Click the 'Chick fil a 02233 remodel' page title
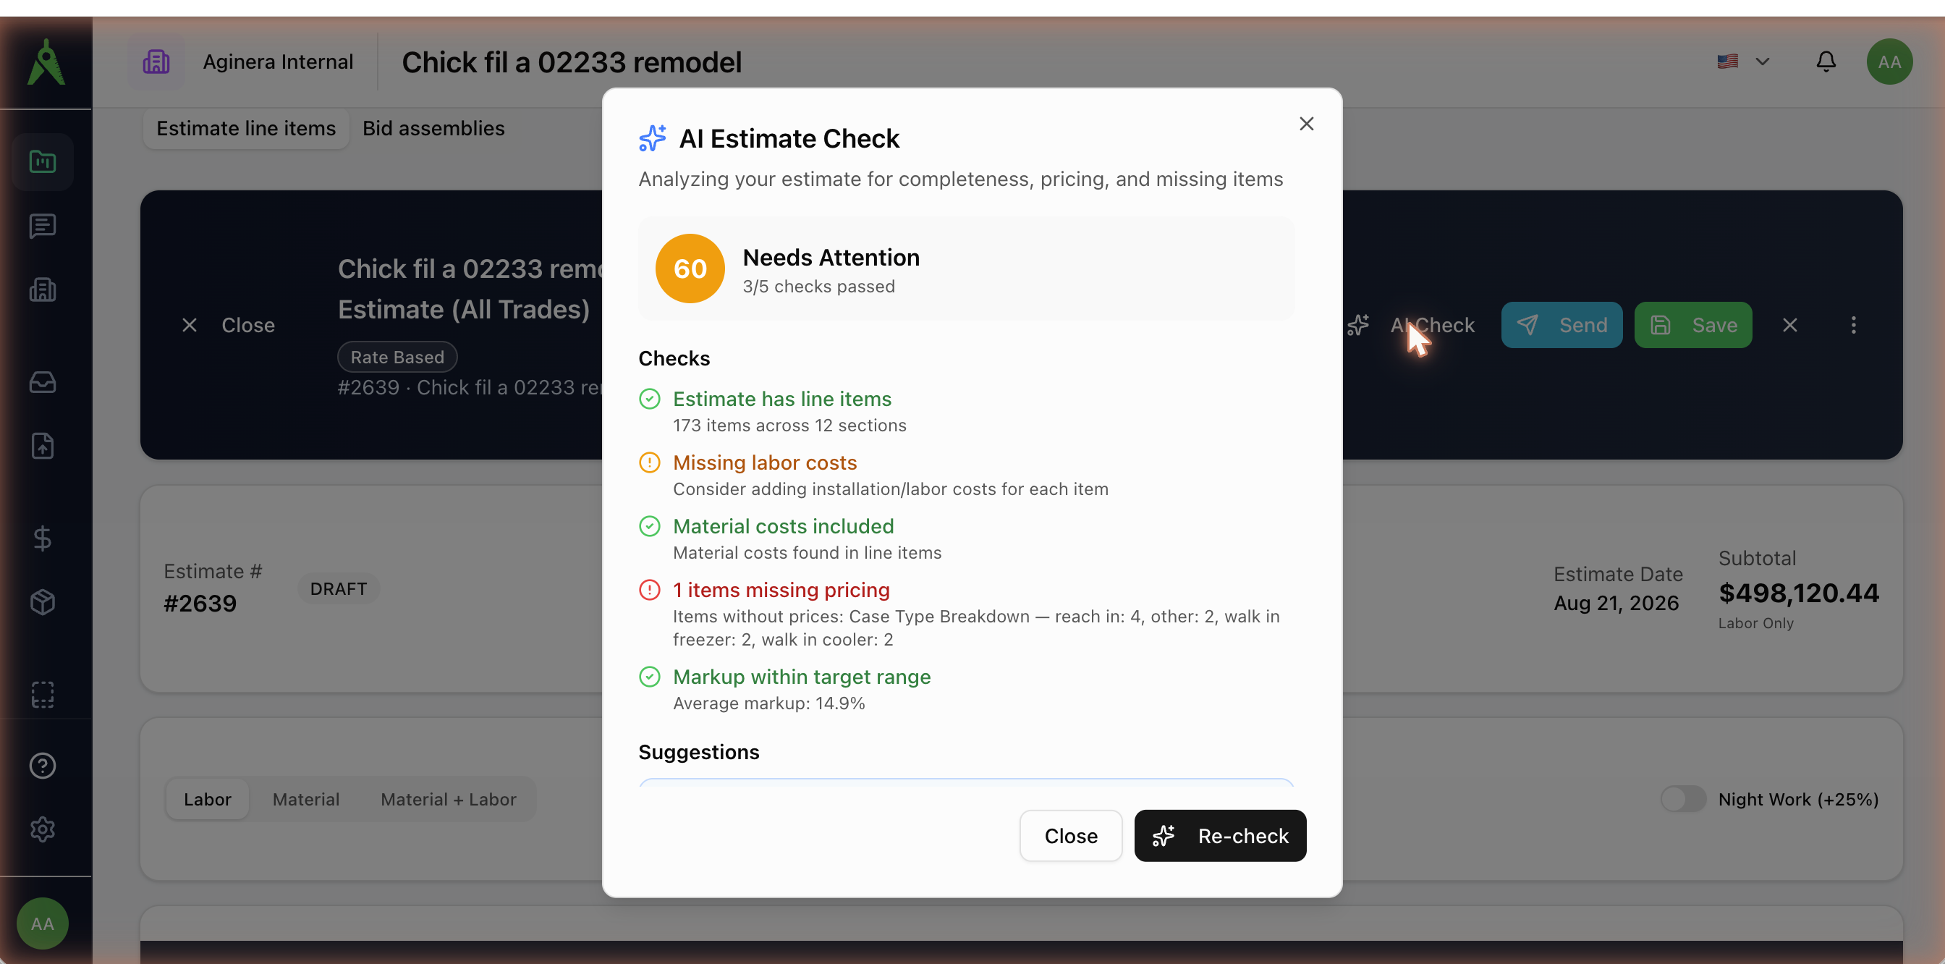Image resolution: width=1945 pixels, height=964 pixels. pos(571,62)
